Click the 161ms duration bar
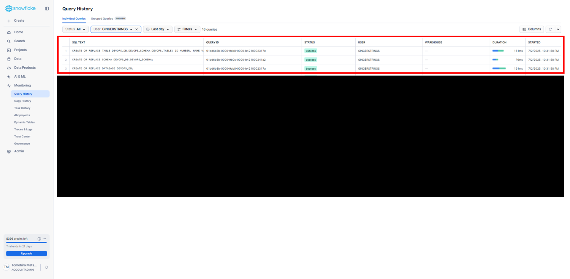The width and height of the screenshot is (570, 279). tap(498, 51)
